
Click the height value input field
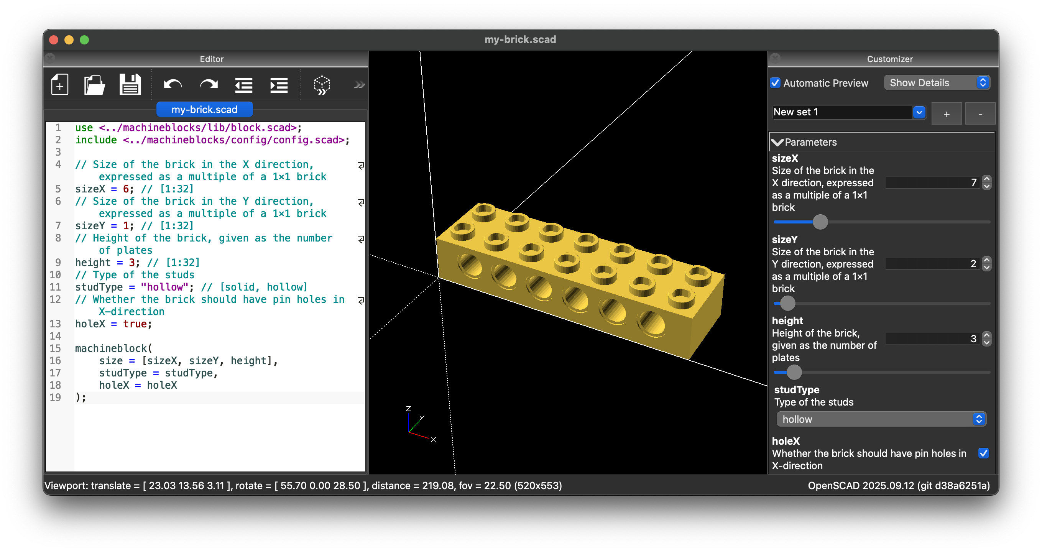[932, 338]
